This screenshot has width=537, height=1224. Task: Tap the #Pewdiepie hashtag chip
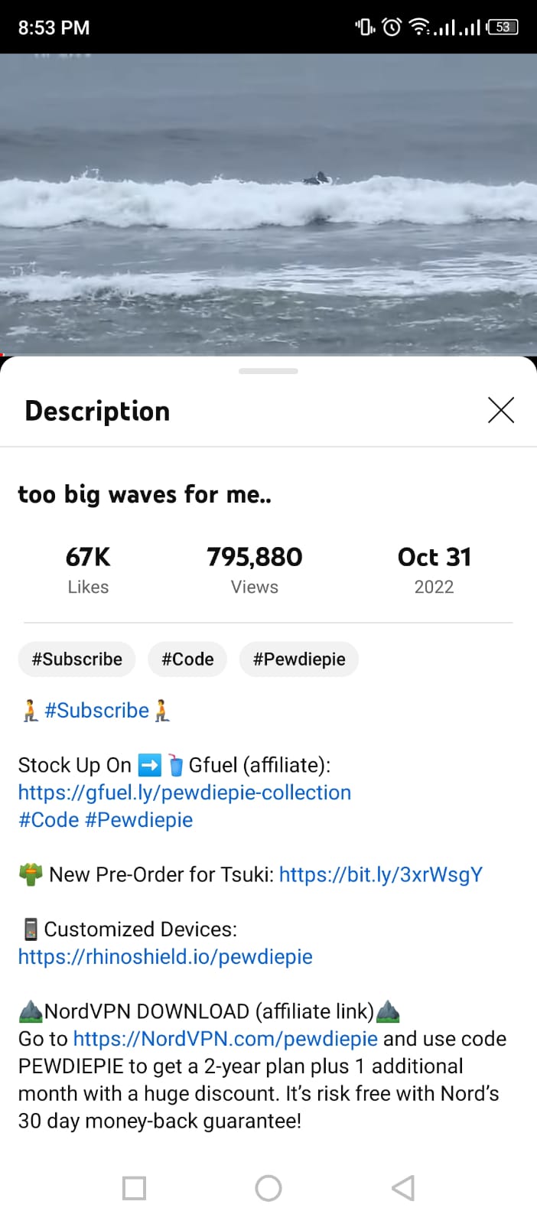tap(299, 659)
